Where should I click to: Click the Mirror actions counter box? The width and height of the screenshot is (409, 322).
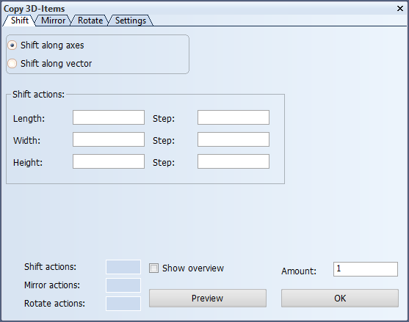click(x=123, y=285)
